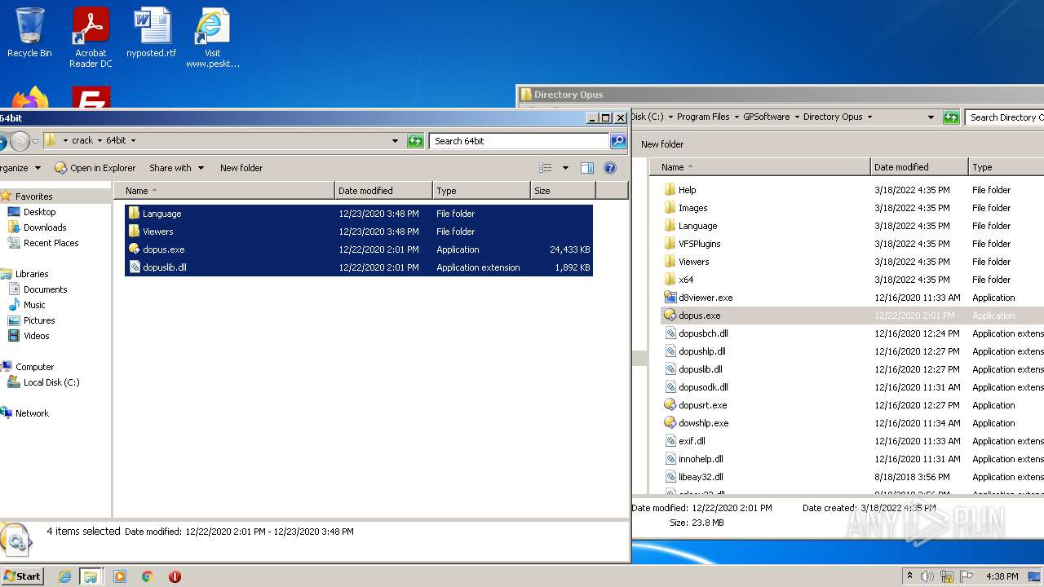Click Open in Explorer
The image size is (1044, 587).
pyautogui.click(x=95, y=168)
